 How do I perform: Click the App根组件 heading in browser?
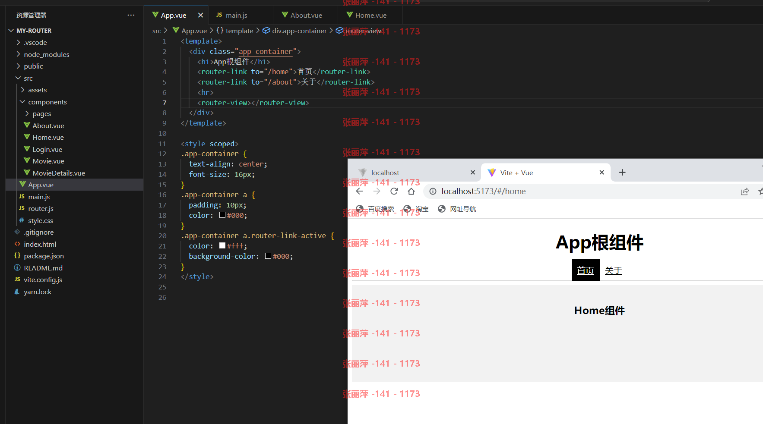click(x=599, y=242)
